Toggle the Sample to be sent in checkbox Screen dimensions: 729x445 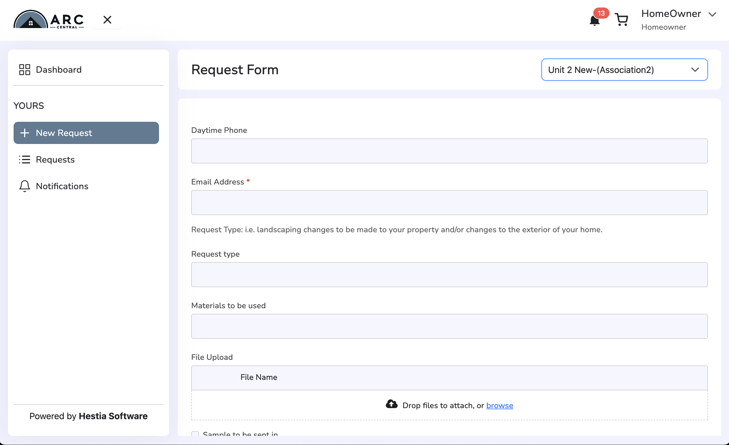(195, 434)
